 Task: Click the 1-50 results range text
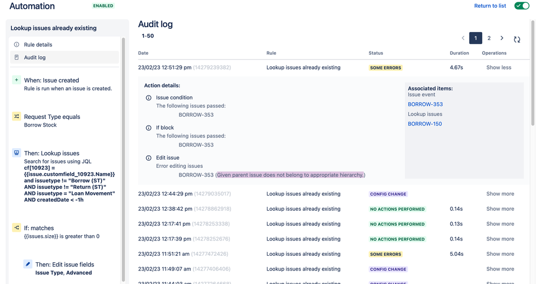tap(148, 36)
